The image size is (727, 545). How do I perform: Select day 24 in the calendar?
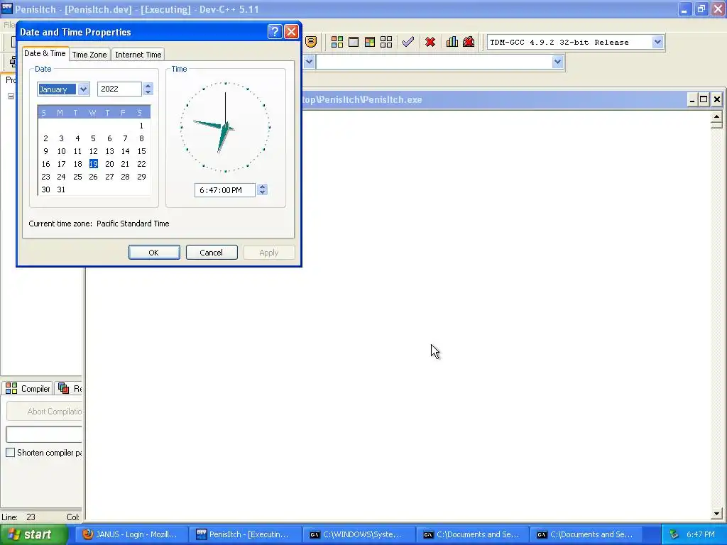pyautogui.click(x=61, y=177)
